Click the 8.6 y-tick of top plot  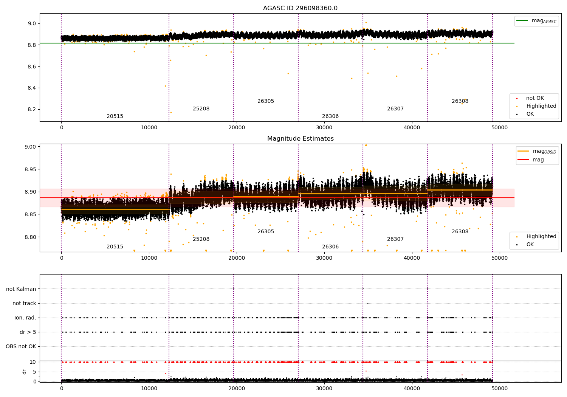[32, 67]
